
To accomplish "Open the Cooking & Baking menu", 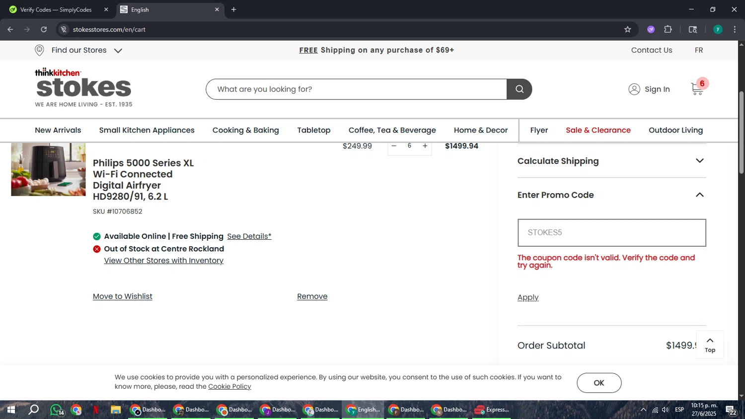I will point(246,130).
